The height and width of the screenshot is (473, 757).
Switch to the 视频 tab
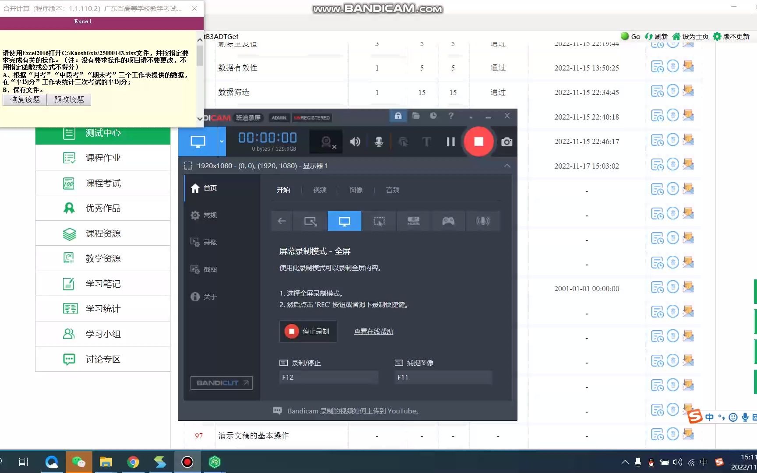[320, 190]
